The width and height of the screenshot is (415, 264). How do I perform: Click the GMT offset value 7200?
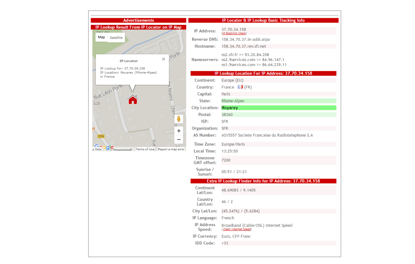226,160
